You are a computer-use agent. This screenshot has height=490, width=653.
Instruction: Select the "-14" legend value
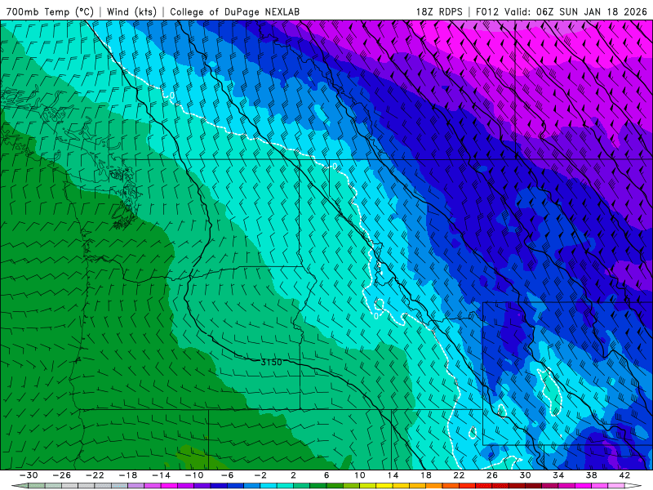(x=161, y=475)
